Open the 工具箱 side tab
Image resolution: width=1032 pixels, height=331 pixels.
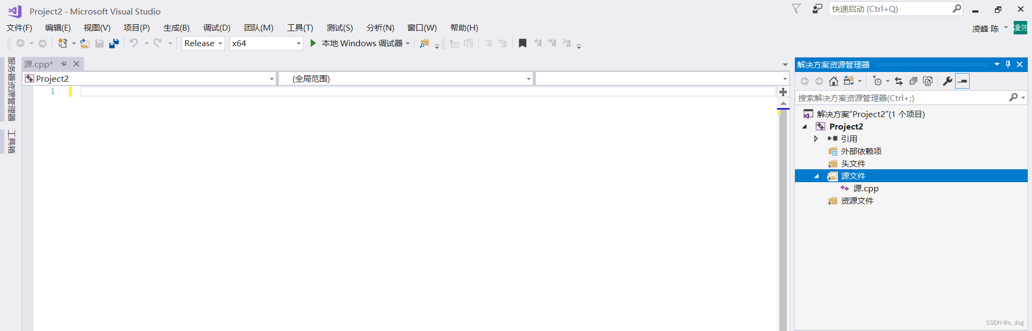pyautogui.click(x=11, y=142)
